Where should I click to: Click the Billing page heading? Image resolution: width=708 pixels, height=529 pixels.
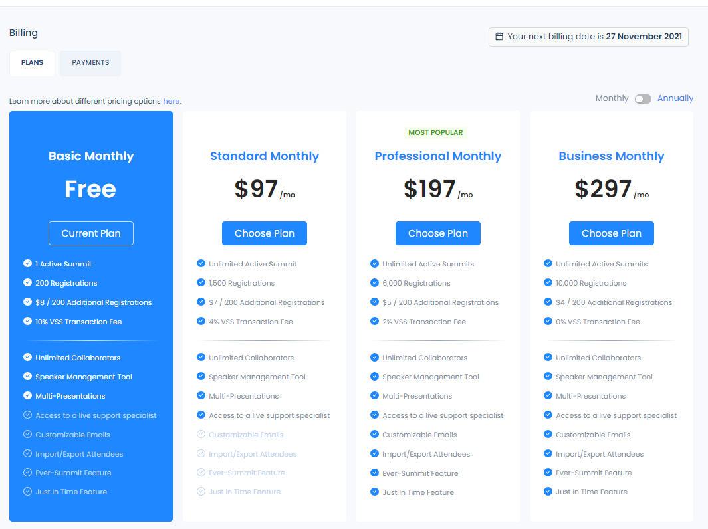[x=23, y=33]
